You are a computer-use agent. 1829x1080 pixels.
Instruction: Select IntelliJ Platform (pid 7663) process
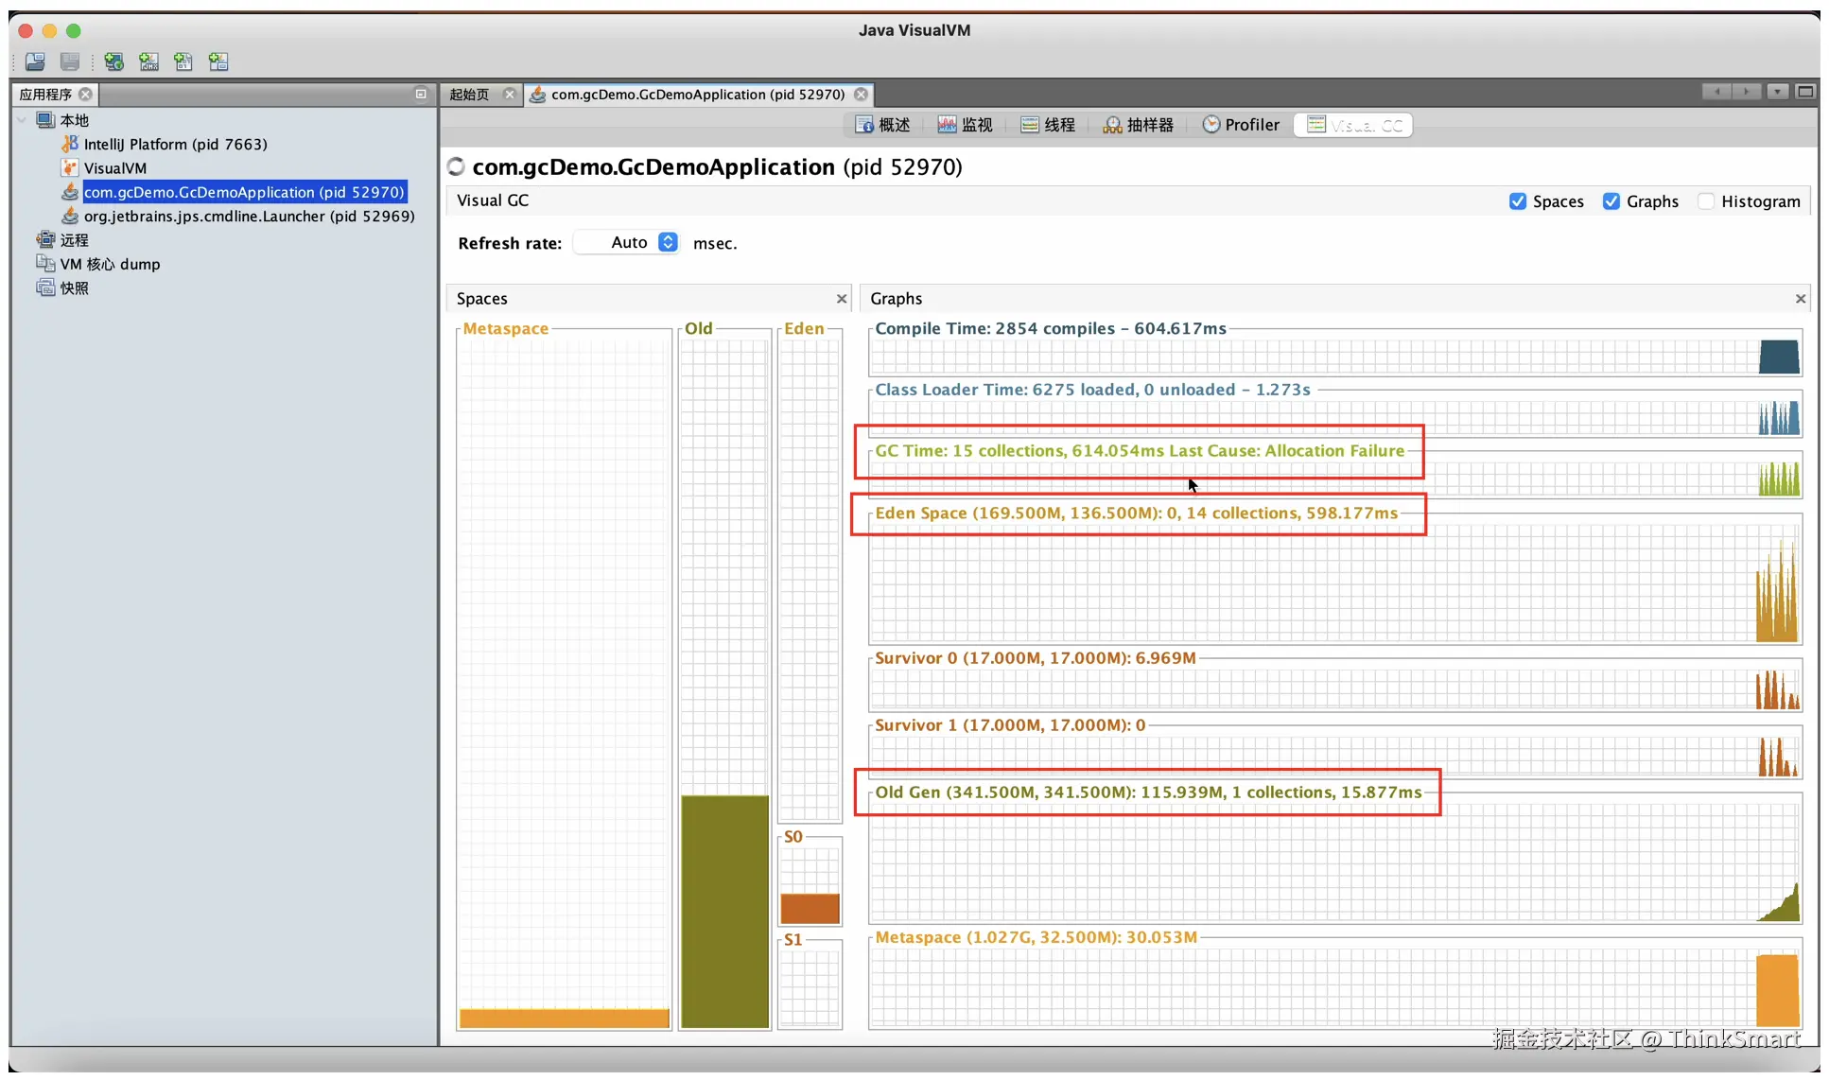pos(175,144)
